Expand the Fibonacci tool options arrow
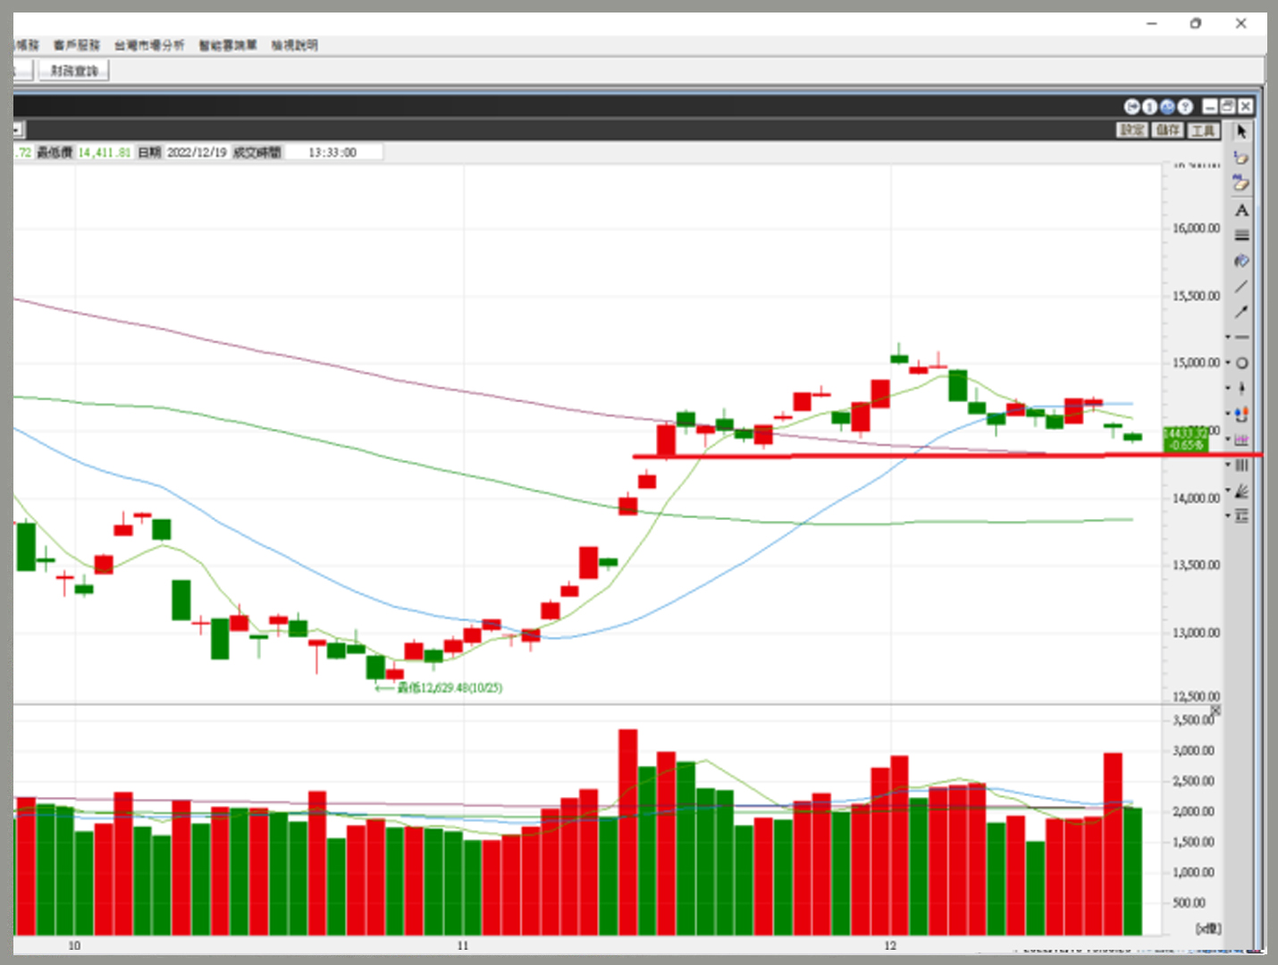The image size is (1278, 965). click(x=1228, y=516)
